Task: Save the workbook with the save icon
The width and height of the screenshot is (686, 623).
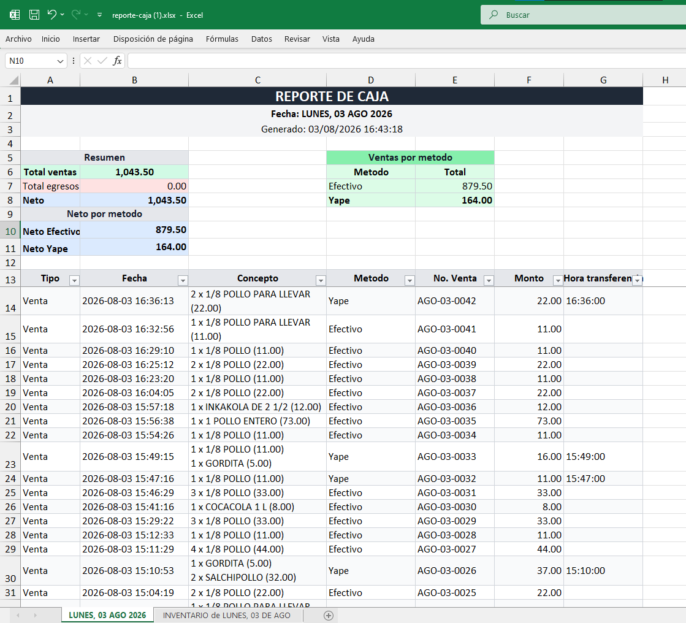Action: [34, 15]
